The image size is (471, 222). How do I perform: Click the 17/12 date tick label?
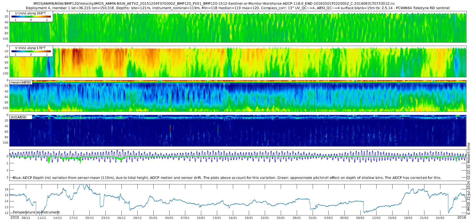pos(74,218)
